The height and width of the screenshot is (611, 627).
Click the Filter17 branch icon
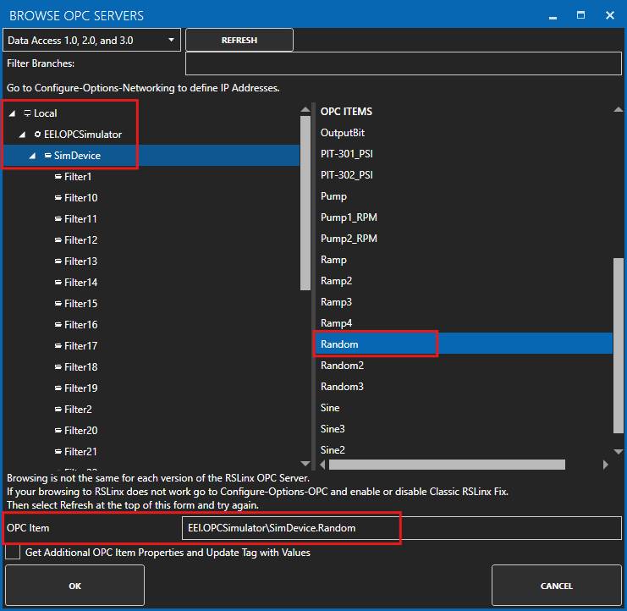[58, 346]
